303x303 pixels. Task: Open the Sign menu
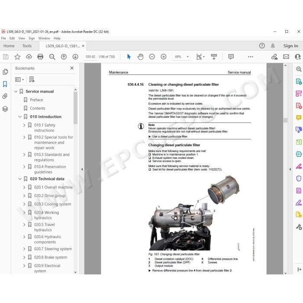(32, 38)
